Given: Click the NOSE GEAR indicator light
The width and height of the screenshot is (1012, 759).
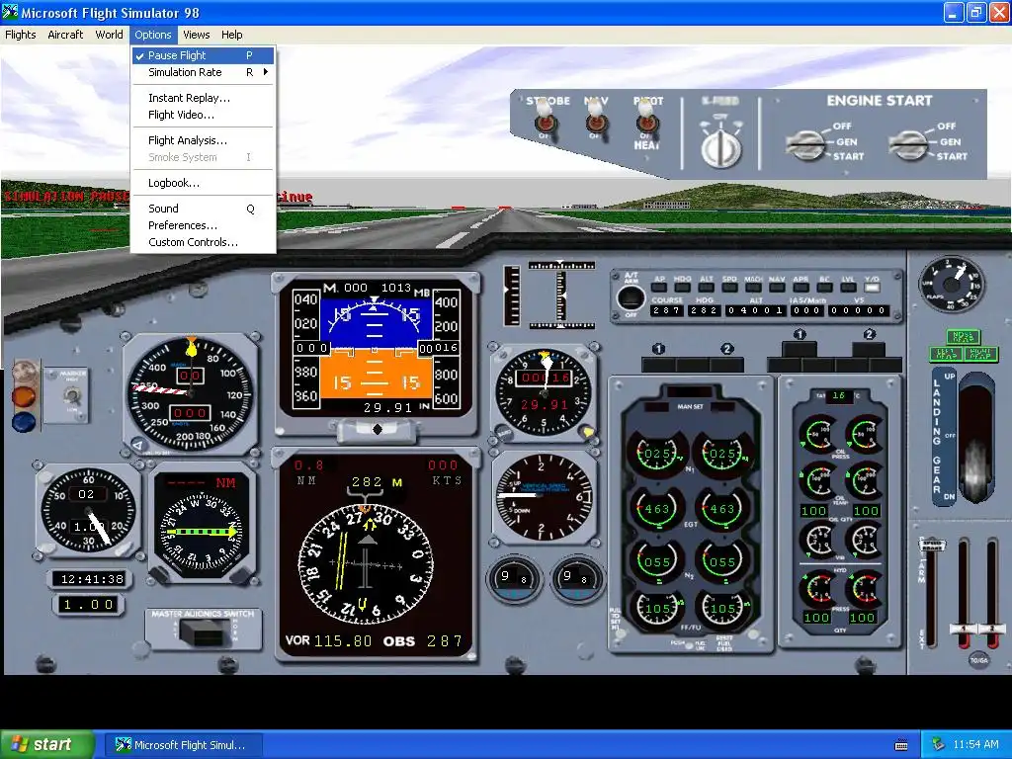Looking at the screenshot, I should pos(964,336).
